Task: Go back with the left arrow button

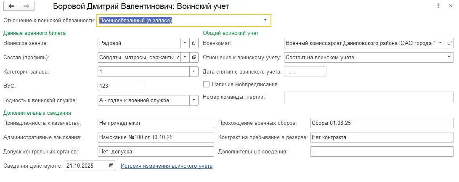Action: click(12, 6)
